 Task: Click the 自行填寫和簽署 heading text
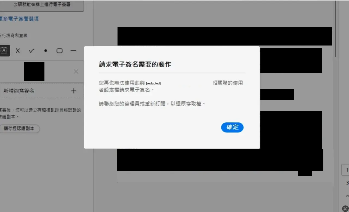(x=14, y=35)
